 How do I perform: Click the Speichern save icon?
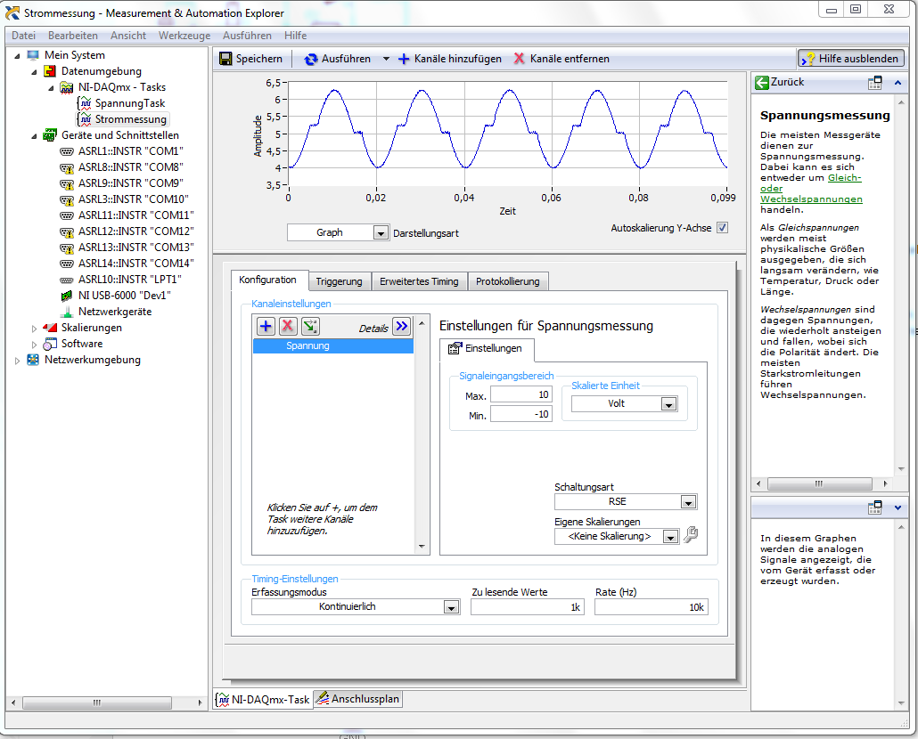coord(225,59)
